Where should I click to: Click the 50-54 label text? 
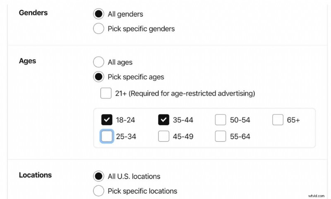pos(240,120)
